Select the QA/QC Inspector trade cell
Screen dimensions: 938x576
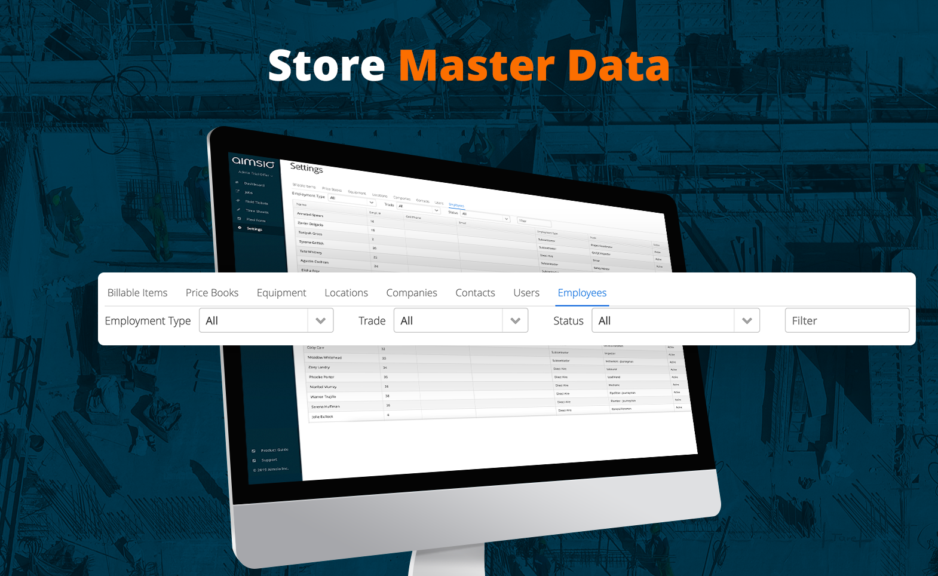point(601,253)
